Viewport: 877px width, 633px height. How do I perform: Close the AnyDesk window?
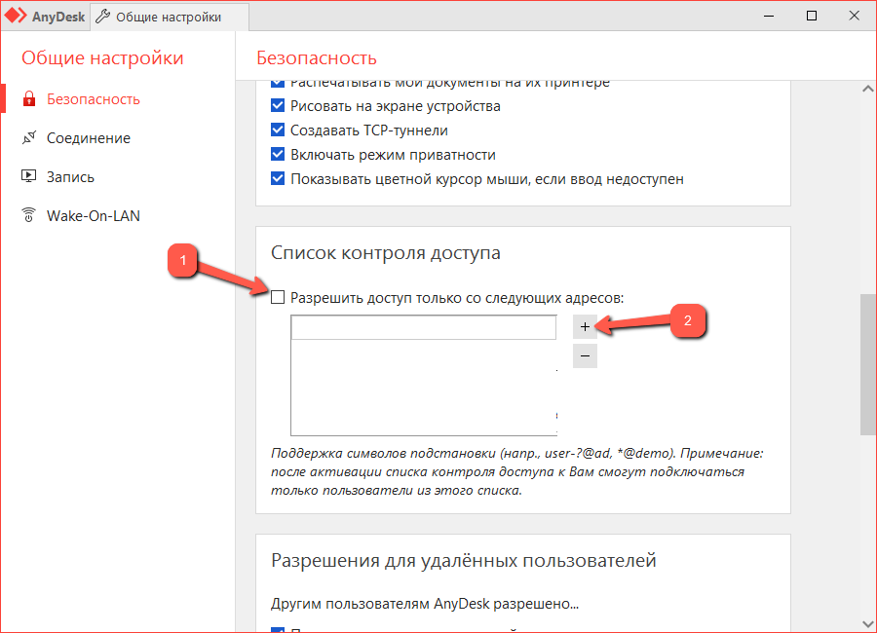[x=854, y=17]
